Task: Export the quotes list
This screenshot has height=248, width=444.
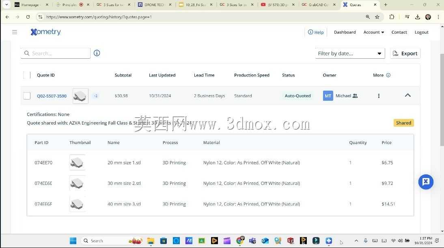Action: point(405,53)
